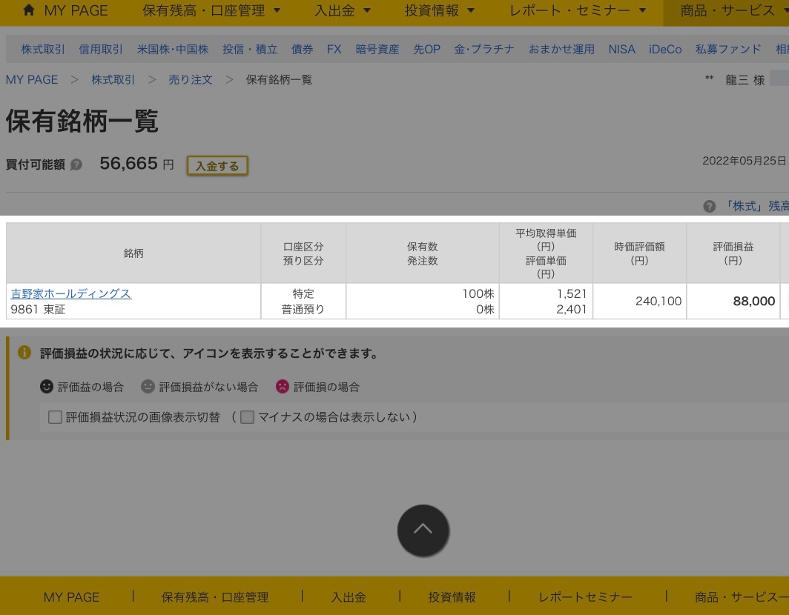Screen dimensions: 789x615
Task: Expand レポート・セミナー top menu
Action: point(578,10)
